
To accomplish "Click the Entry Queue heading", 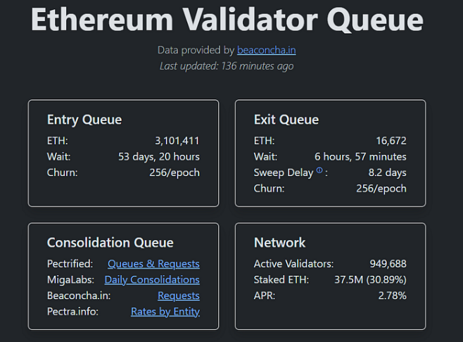I will (x=84, y=120).
